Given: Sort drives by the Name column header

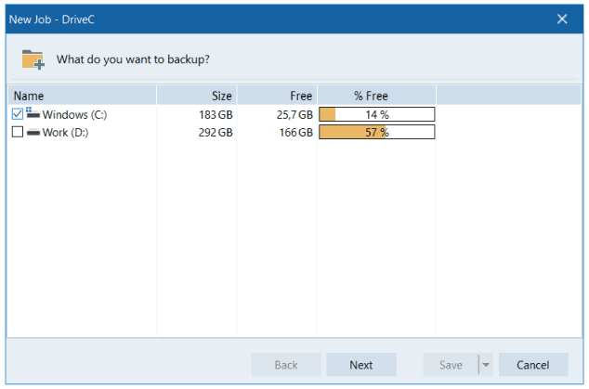Looking at the screenshot, I should point(82,96).
